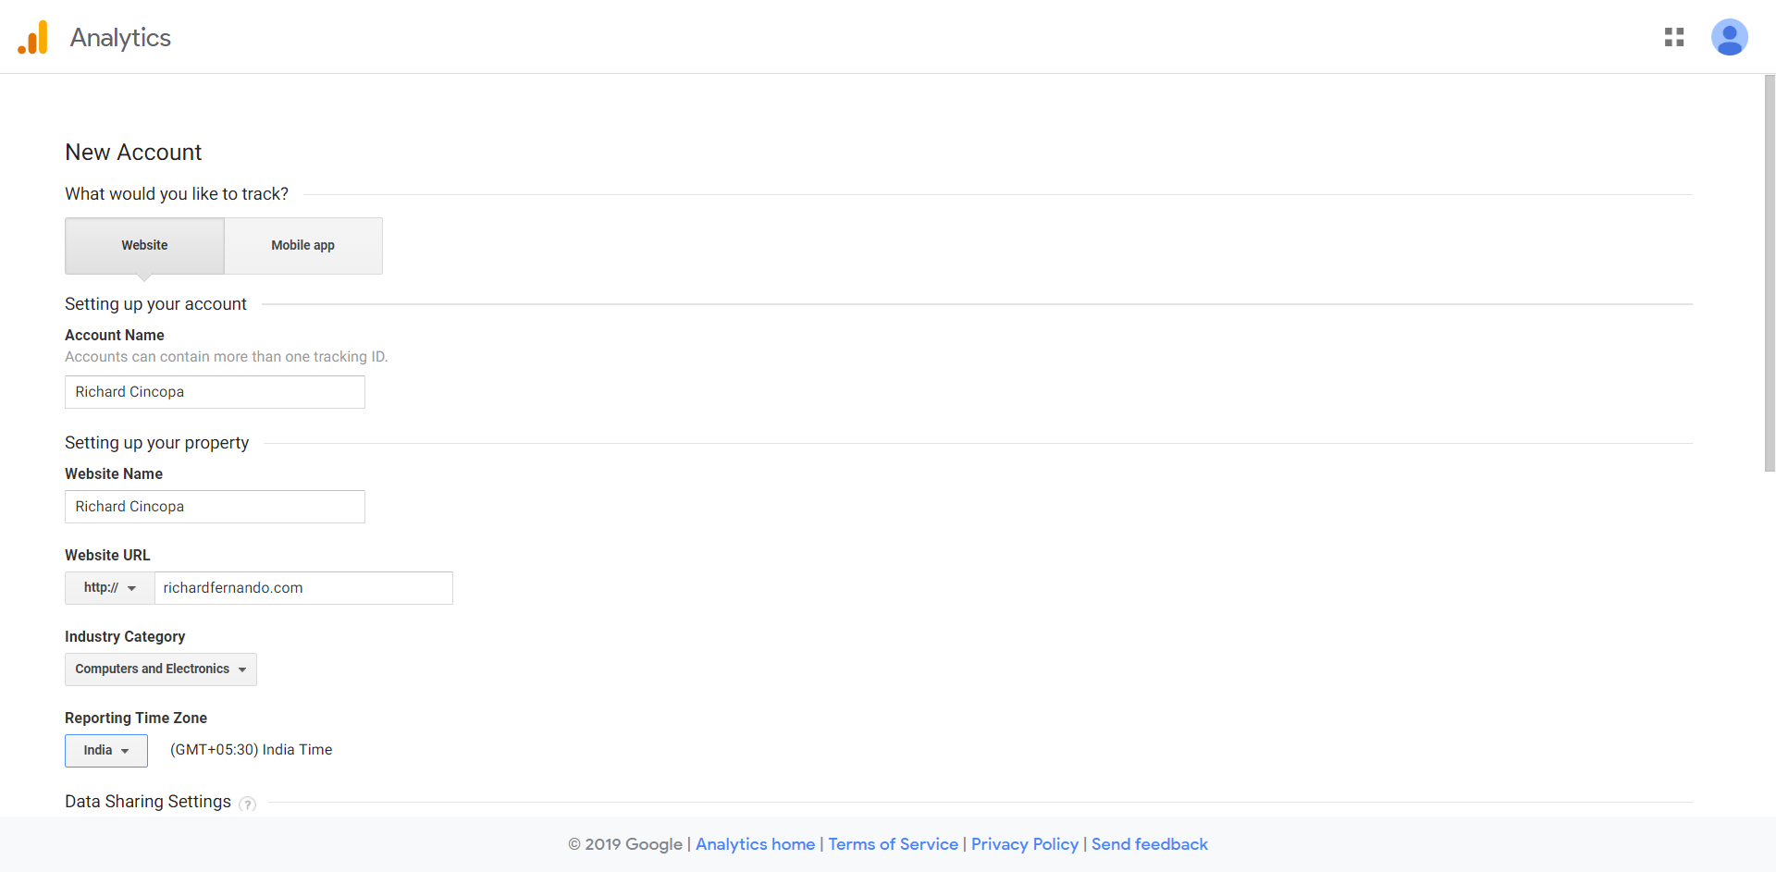The width and height of the screenshot is (1776, 872).
Task: Click the Analytics title text in the header
Action: tap(120, 38)
